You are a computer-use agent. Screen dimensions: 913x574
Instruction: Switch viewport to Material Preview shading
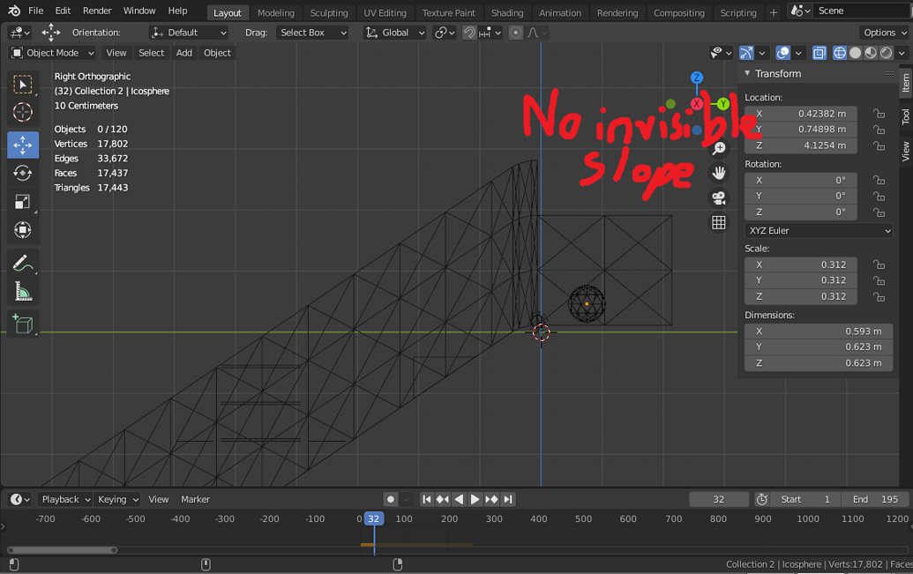pos(869,53)
